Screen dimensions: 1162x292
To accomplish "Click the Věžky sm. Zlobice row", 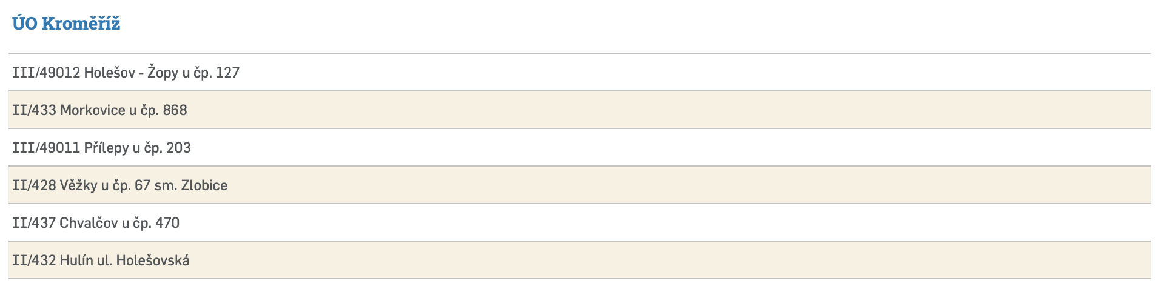I will pyautogui.click(x=119, y=185).
